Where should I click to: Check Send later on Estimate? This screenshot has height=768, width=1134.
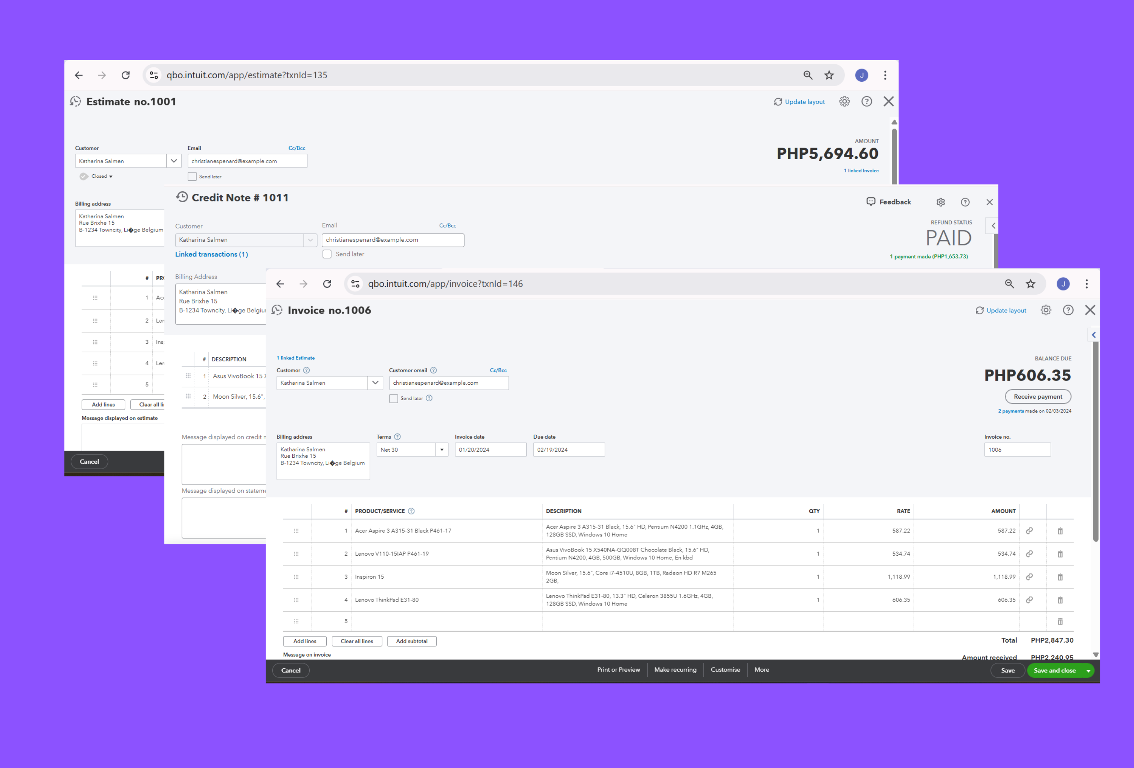[192, 177]
